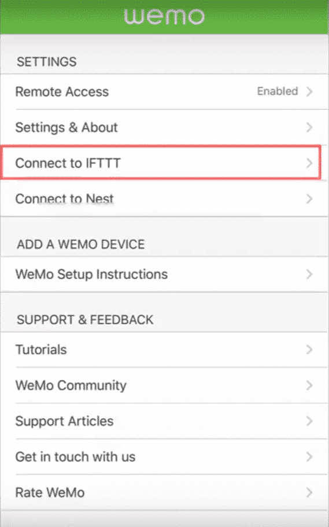The image size is (329, 527).
Task: Click arrow icon on Tutorials row
Action: pyautogui.click(x=309, y=350)
